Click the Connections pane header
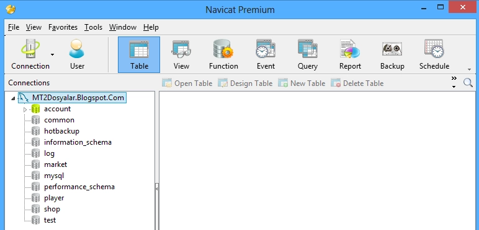This screenshot has width=479, height=230. 29,83
